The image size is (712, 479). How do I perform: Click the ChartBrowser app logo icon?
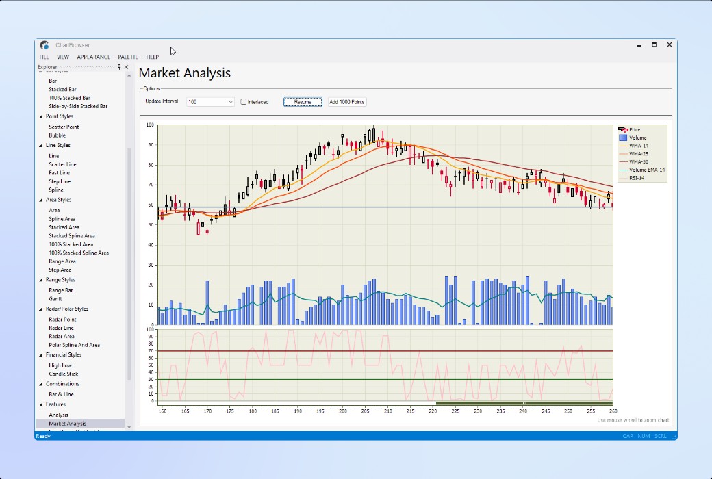click(44, 45)
